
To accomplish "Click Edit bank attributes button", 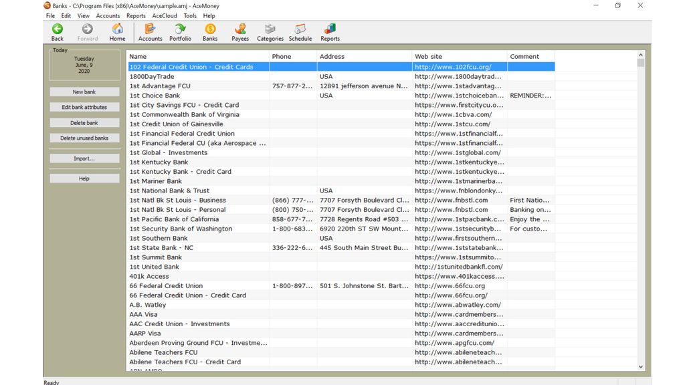I will click(x=84, y=108).
